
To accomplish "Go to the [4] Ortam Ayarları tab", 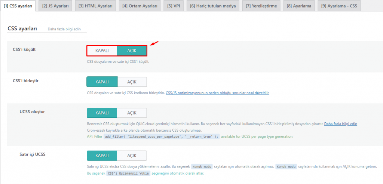I will [x=140, y=6].
